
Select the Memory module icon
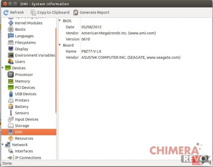(x=11, y=81)
